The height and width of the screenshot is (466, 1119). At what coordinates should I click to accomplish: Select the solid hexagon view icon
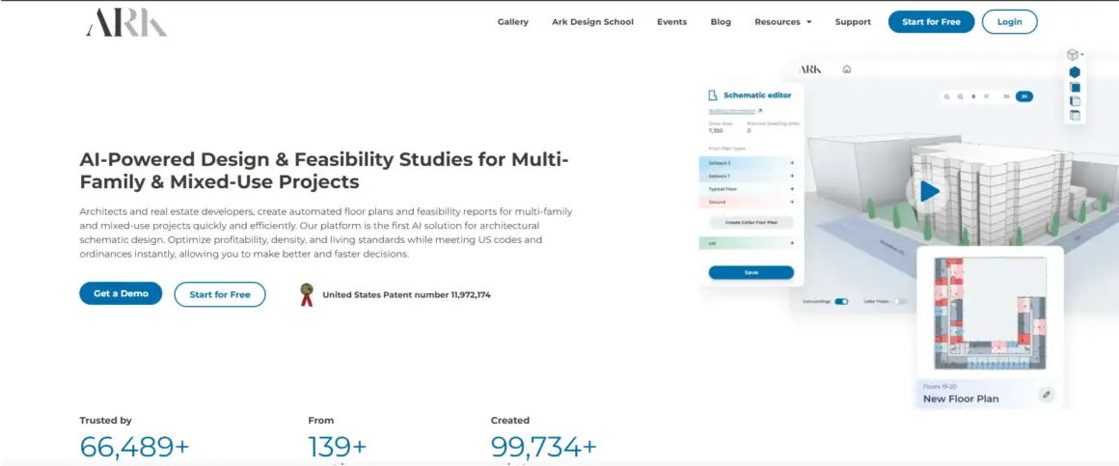[1075, 72]
